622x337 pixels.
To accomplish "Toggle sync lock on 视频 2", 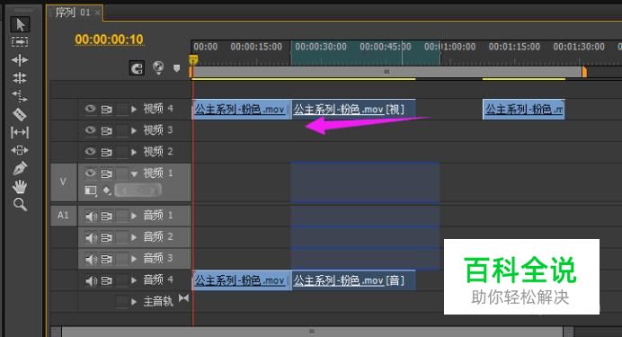I will (x=106, y=152).
